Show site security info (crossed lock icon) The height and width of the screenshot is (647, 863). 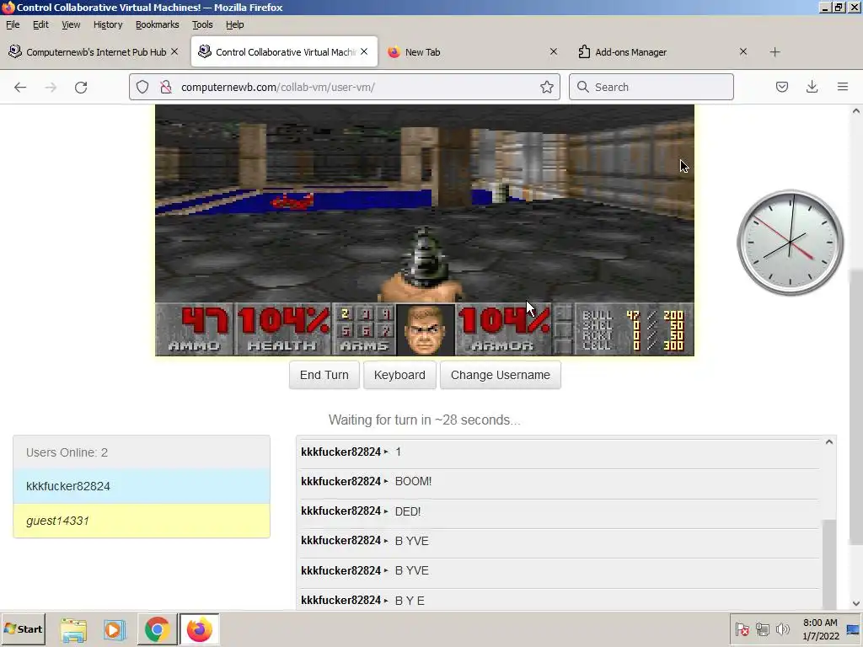coord(166,87)
